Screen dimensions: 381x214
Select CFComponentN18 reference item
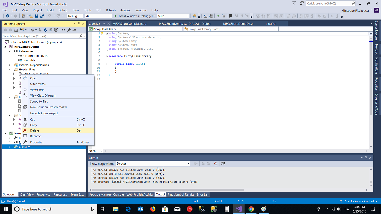[35, 56]
